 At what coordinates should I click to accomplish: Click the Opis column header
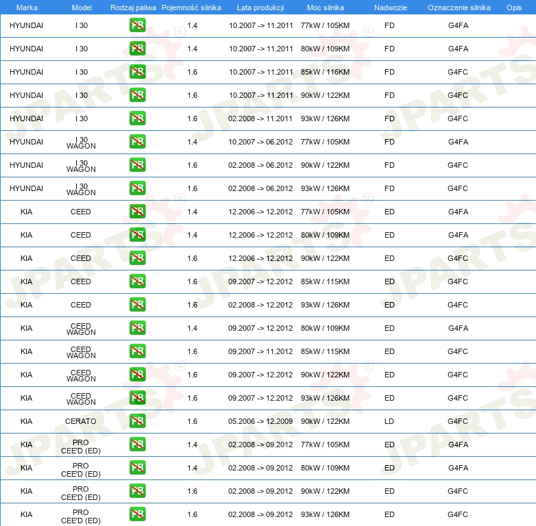tap(513, 7)
